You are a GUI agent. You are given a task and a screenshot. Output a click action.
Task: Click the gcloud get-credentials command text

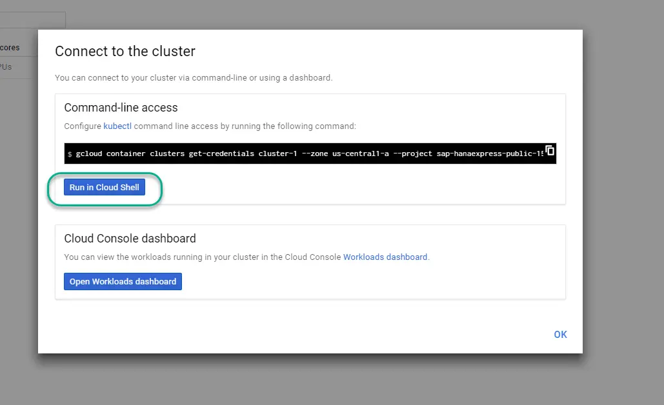point(310,153)
